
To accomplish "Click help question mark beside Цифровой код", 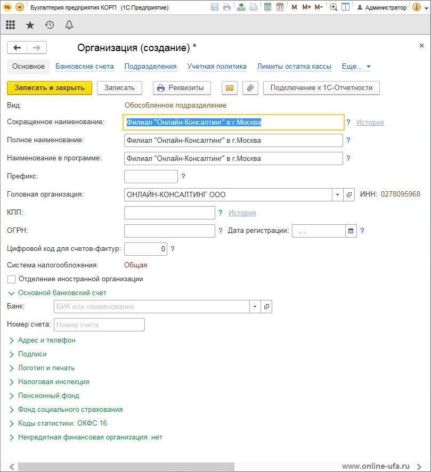I will click(x=173, y=249).
